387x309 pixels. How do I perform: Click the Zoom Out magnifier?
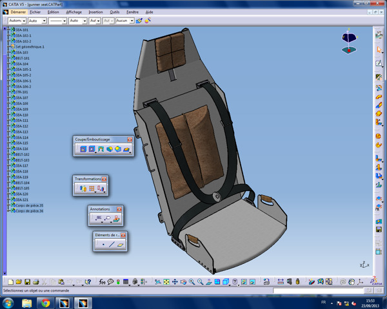point(200,282)
